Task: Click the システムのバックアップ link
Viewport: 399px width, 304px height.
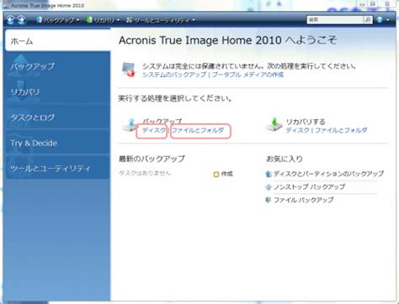Action: click(x=174, y=75)
